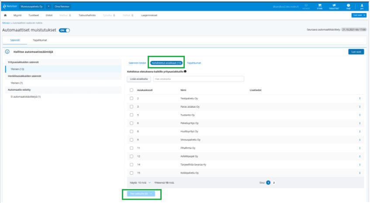Click the Netvisor logo
370x203 pixels.
click(x=10, y=7)
